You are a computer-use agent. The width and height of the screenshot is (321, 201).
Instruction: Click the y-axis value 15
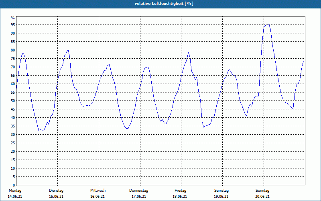(13, 160)
